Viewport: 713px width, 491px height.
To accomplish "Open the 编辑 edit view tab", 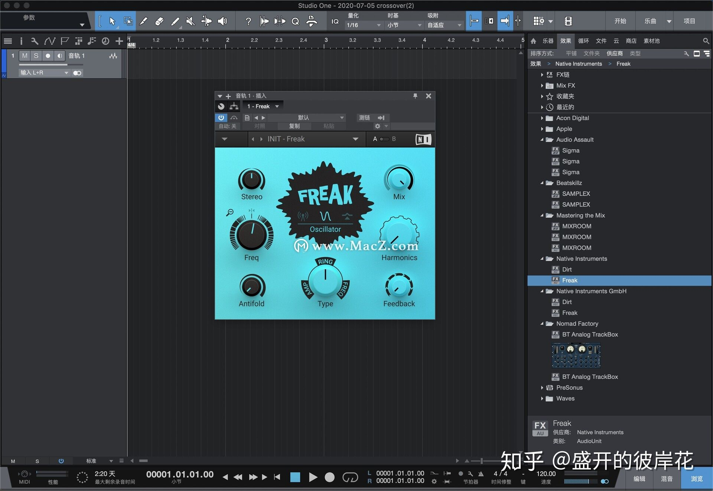I will [x=639, y=479].
